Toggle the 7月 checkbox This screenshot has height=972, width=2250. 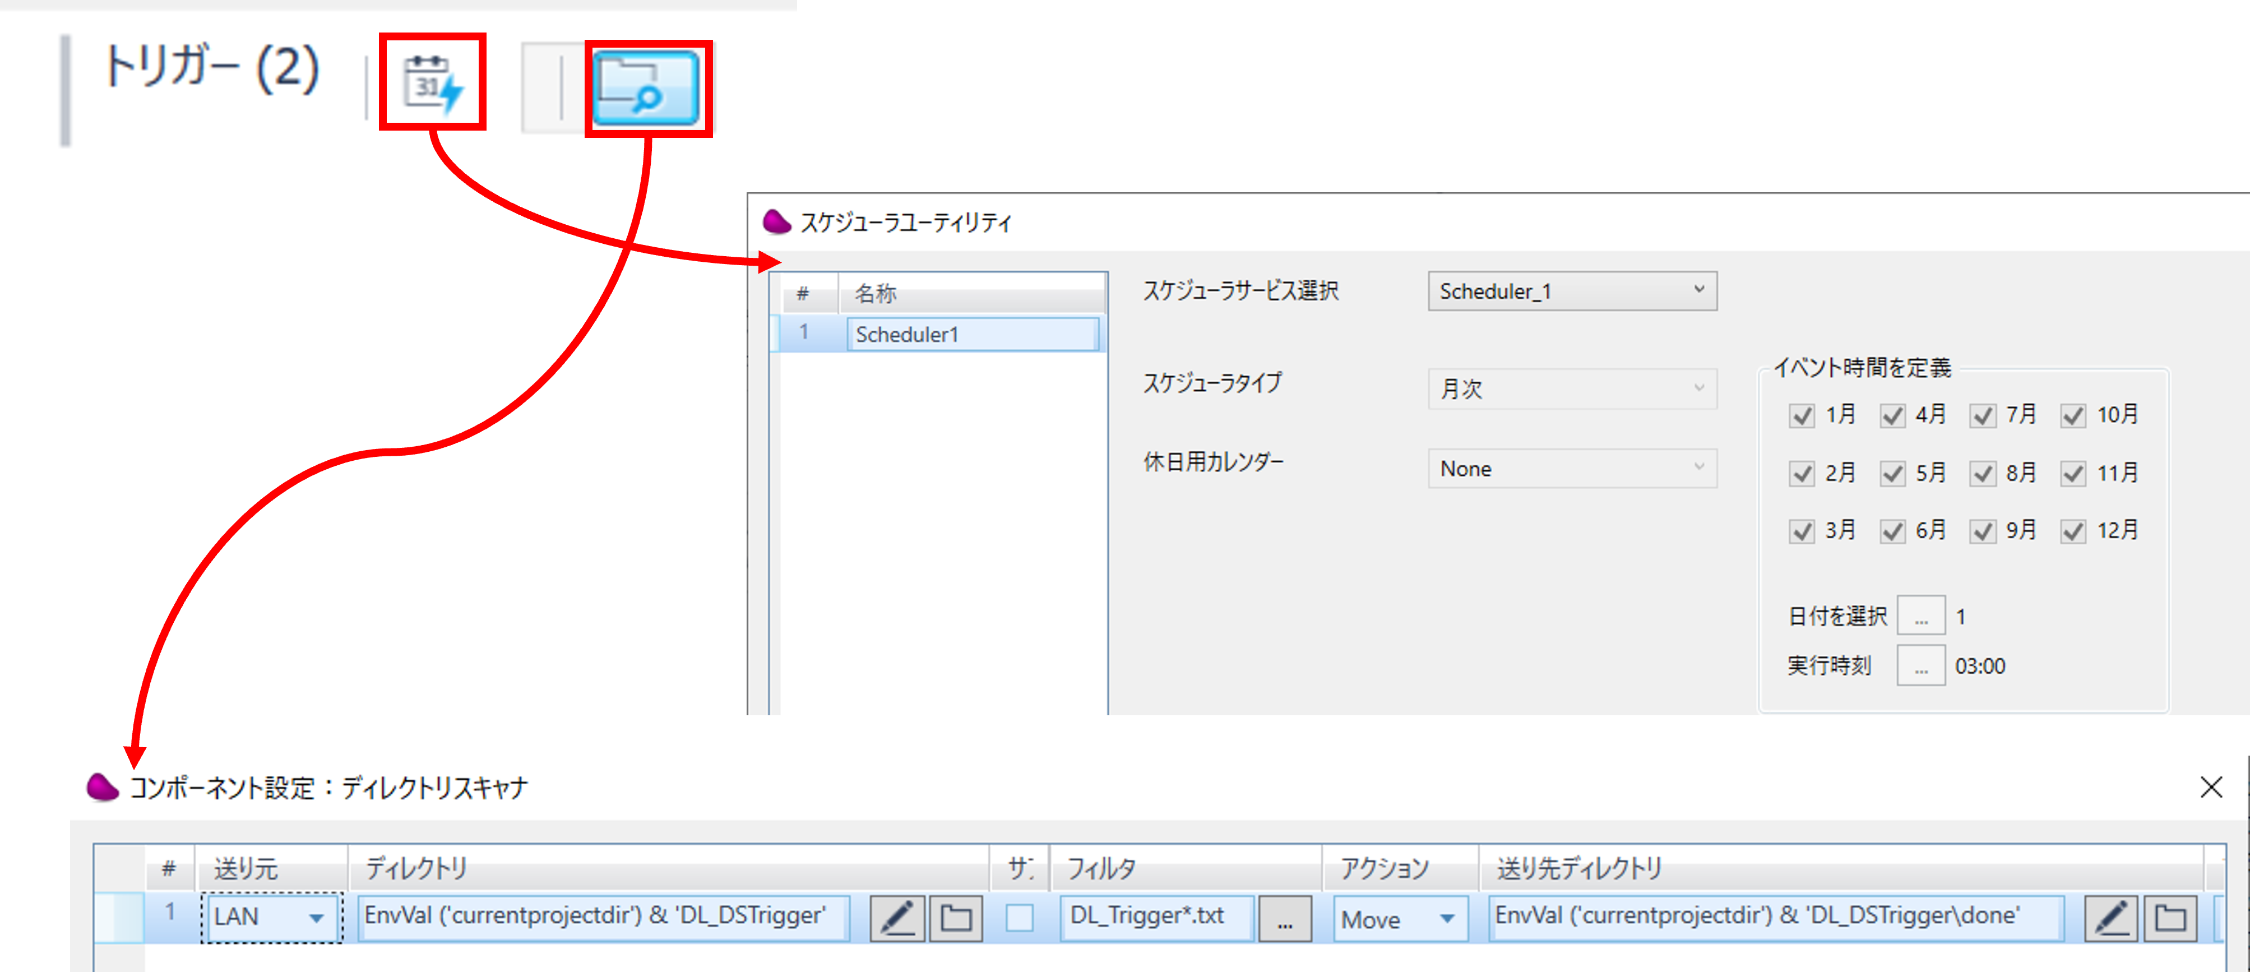(1983, 416)
